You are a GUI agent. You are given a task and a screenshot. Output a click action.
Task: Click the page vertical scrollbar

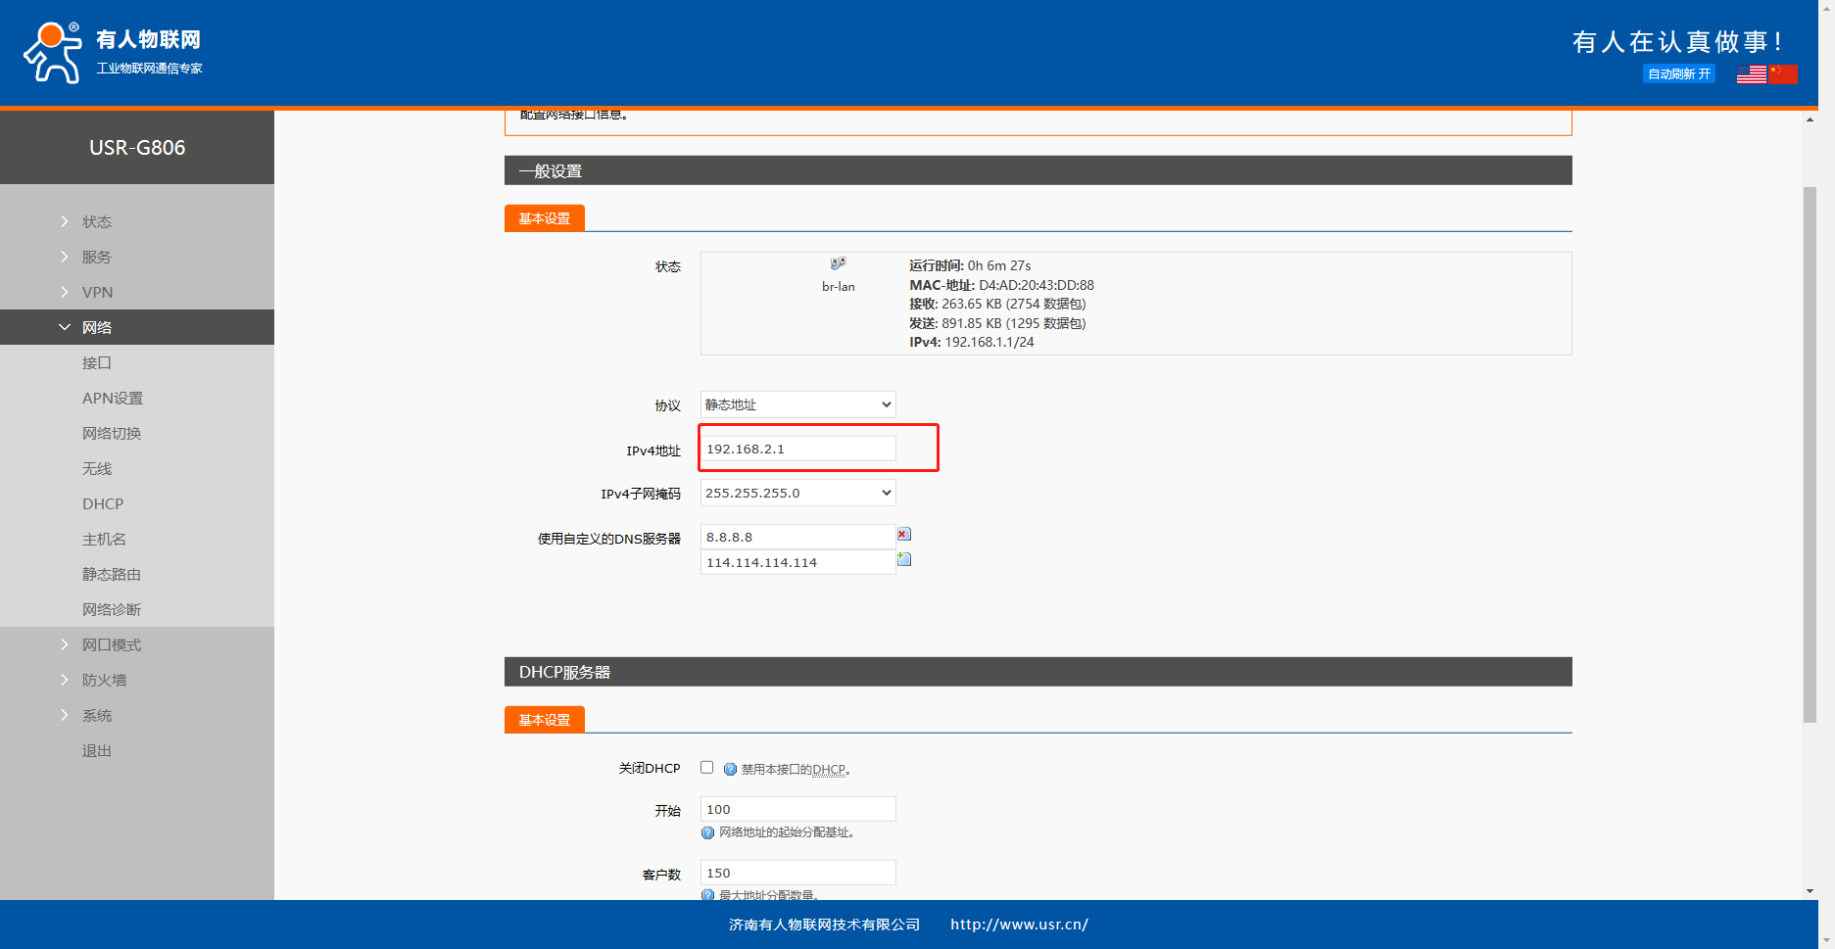click(x=1810, y=451)
